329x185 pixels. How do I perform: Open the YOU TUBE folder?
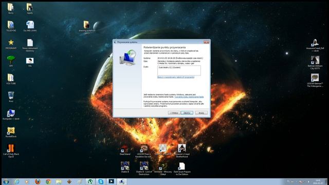point(11,79)
